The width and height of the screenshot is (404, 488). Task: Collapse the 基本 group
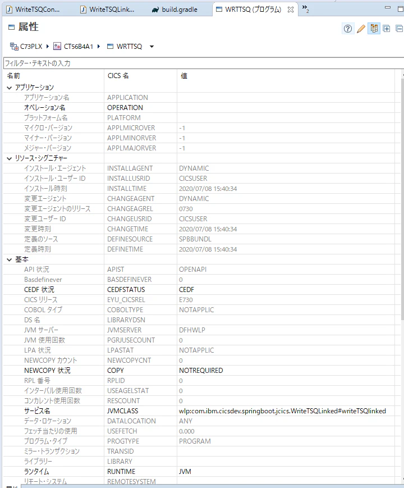pyautogui.click(x=10, y=259)
